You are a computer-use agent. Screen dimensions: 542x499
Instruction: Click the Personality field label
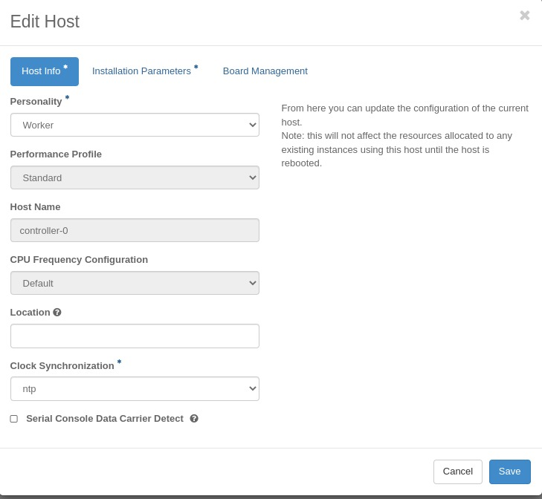pyautogui.click(x=36, y=101)
